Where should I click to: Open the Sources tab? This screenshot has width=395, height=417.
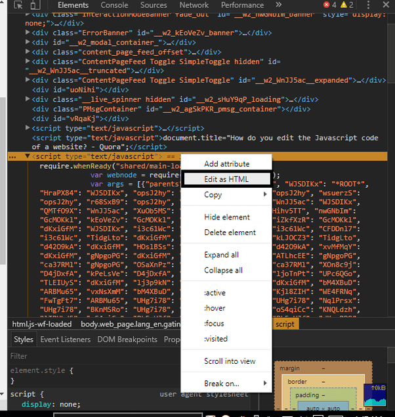click(x=154, y=5)
